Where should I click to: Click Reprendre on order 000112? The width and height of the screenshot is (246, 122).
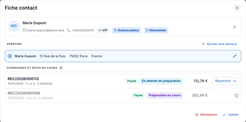(x=225, y=81)
